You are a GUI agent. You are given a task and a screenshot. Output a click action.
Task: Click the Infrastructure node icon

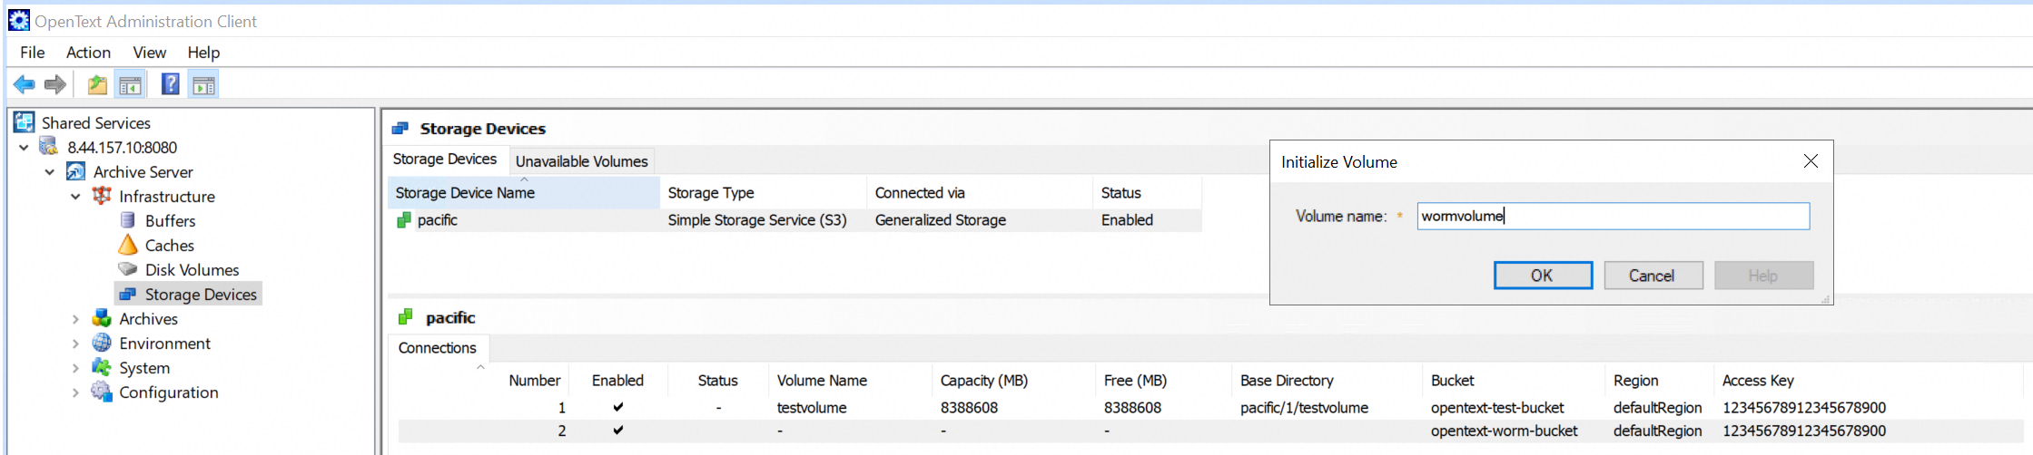pyautogui.click(x=102, y=196)
